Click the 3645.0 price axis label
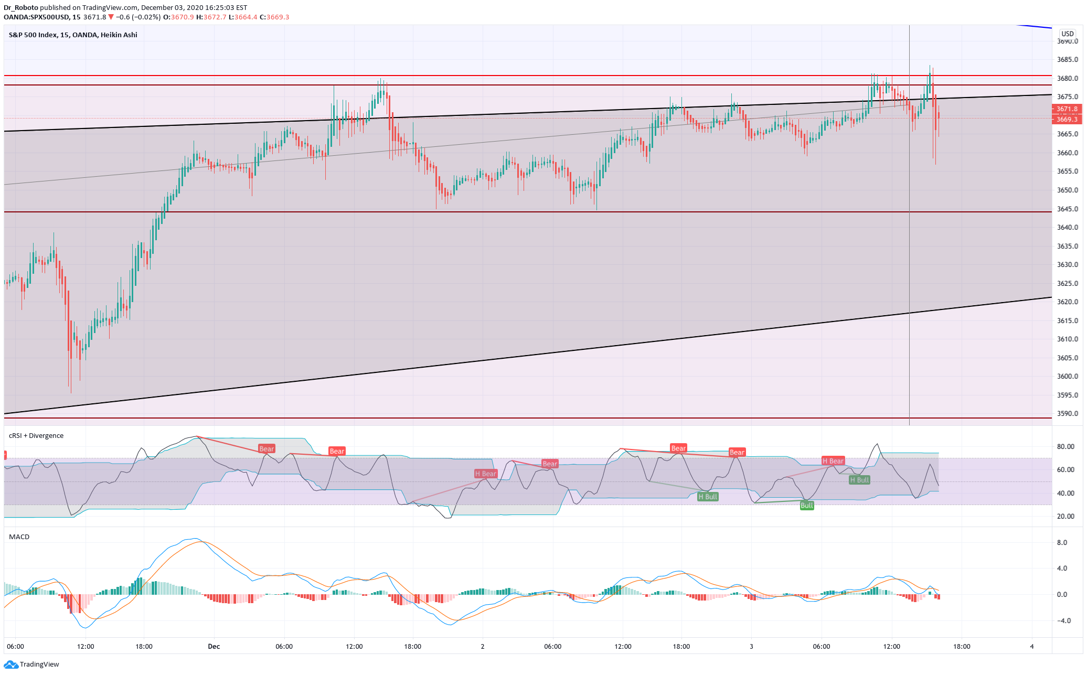The image size is (1087, 675). point(1068,209)
